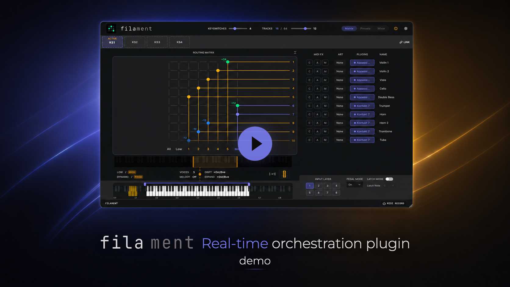
Task: Open the Appassi plugin selector for Cello
Action: [362, 89]
